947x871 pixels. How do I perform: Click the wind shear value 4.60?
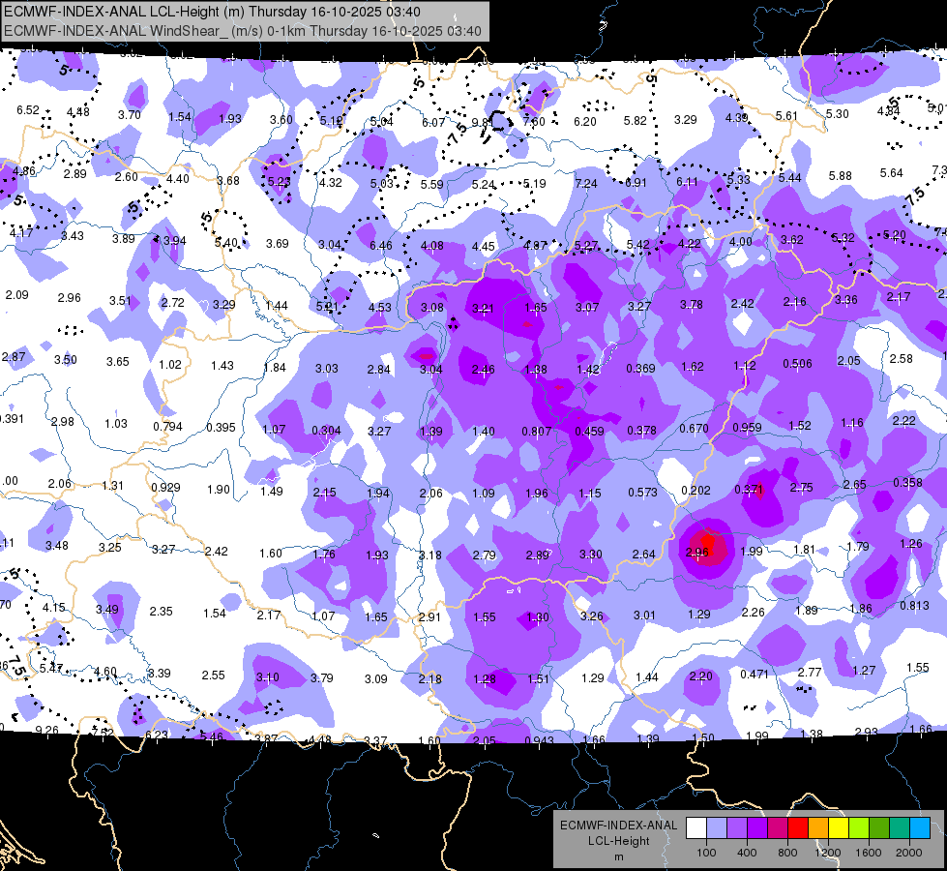pos(105,672)
